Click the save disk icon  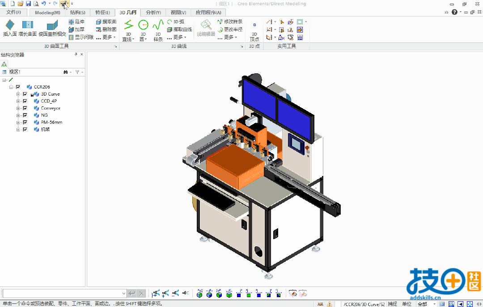[28, 4]
